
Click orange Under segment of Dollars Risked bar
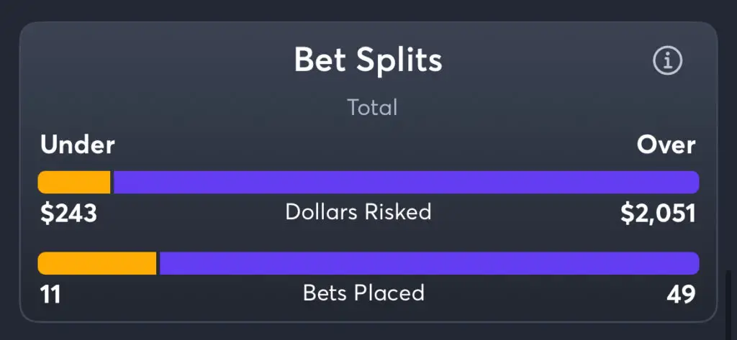click(74, 182)
